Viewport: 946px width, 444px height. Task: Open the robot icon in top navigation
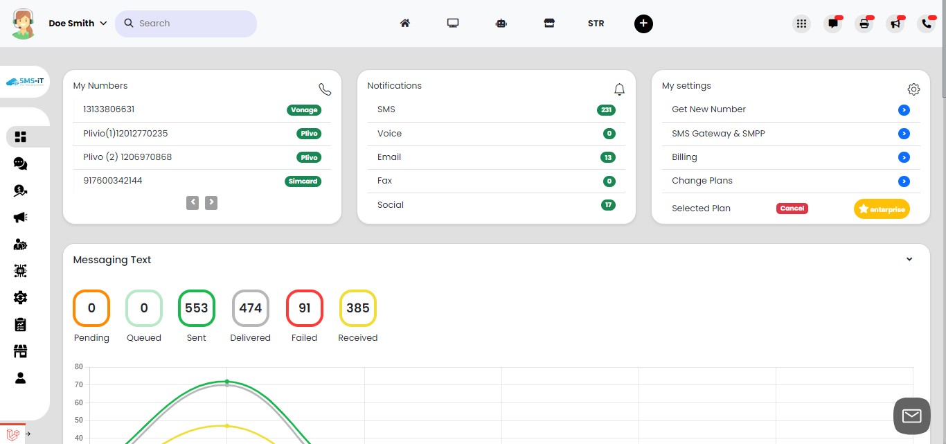tap(501, 23)
